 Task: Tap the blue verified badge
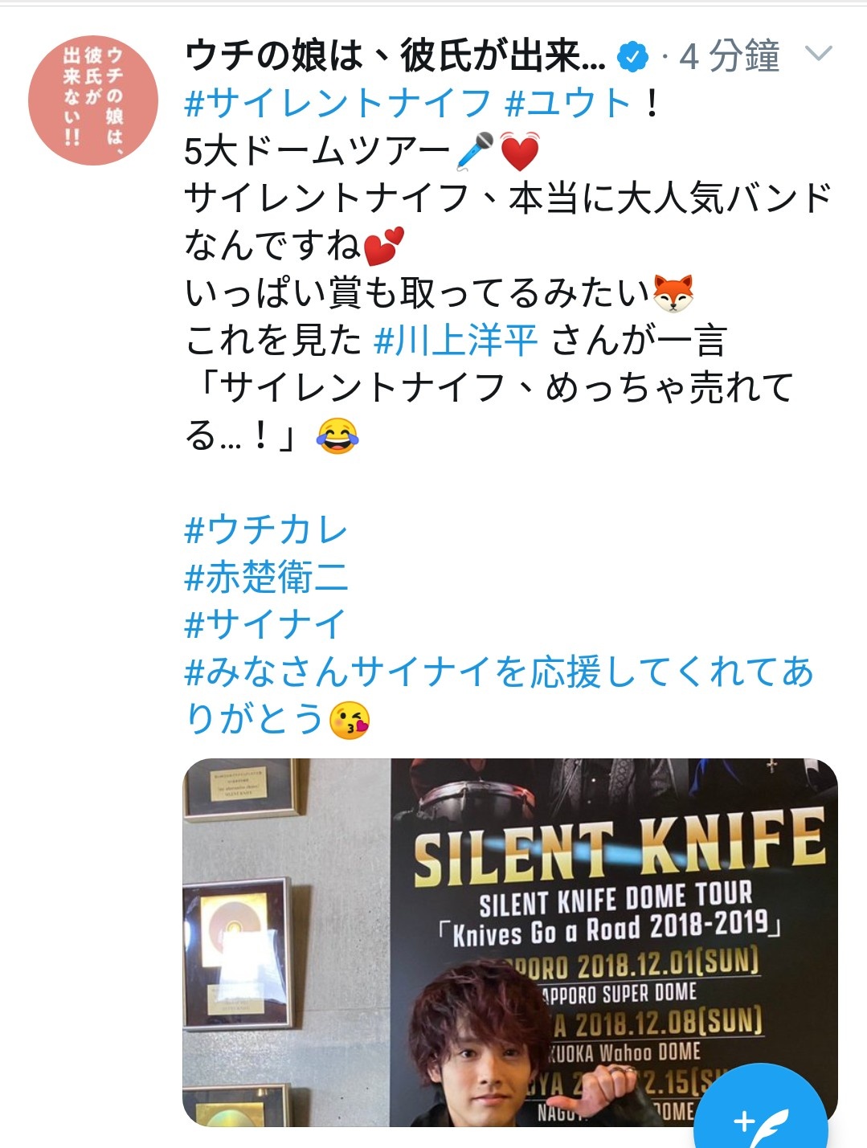coord(632,57)
